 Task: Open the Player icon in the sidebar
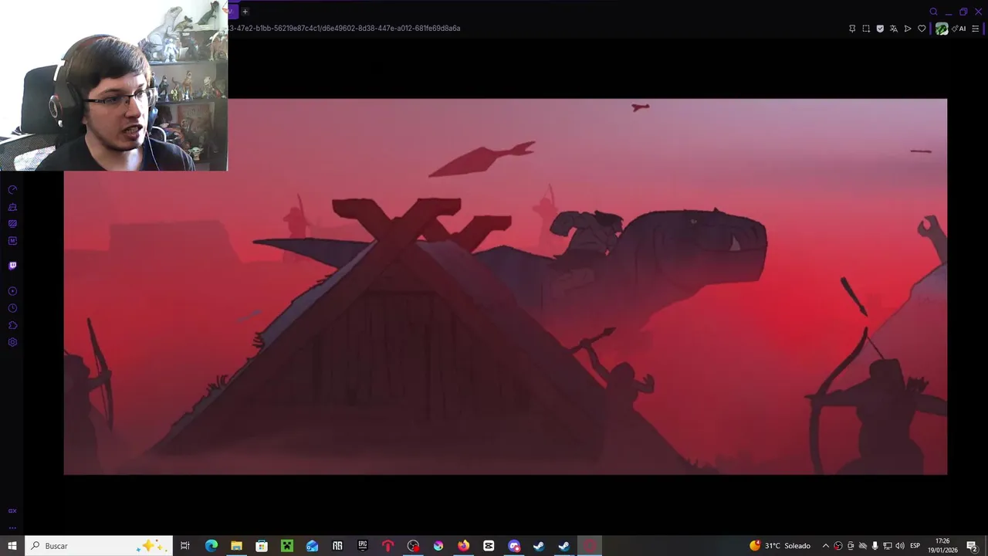tap(12, 291)
